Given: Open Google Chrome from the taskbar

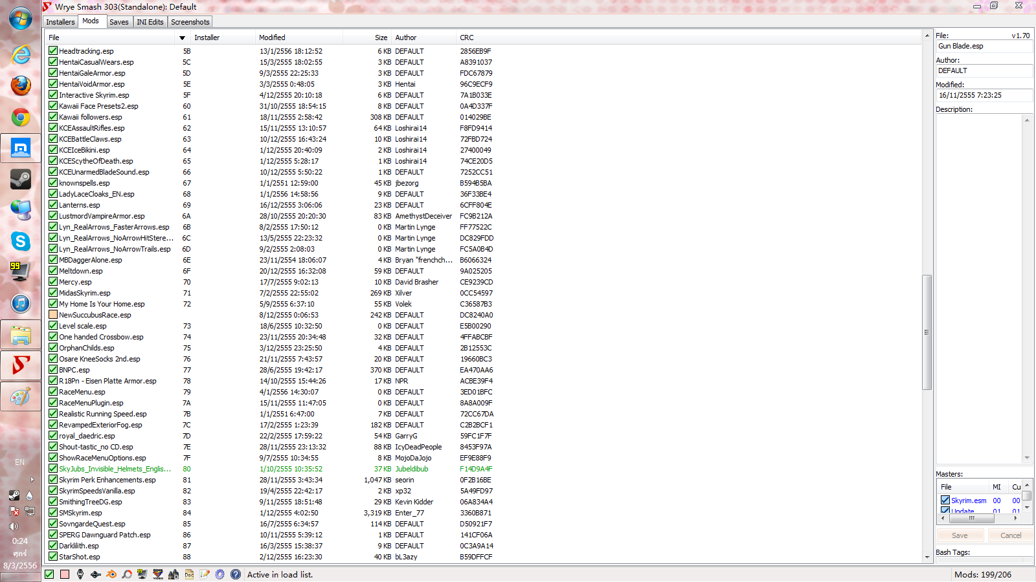Looking at the screenshot, I should click(x=21, y=117).
